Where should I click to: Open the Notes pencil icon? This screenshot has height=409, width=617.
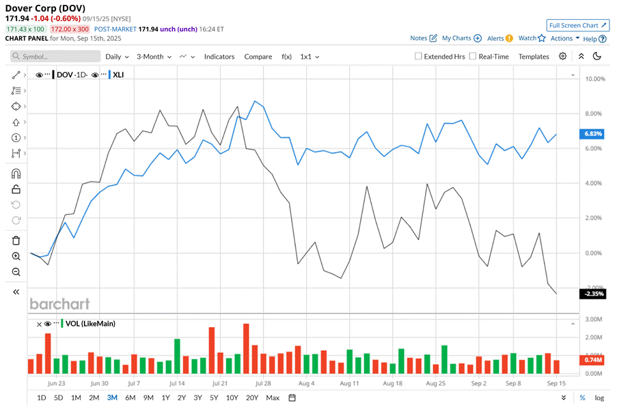pyautogui.click(x=433, y=38)
